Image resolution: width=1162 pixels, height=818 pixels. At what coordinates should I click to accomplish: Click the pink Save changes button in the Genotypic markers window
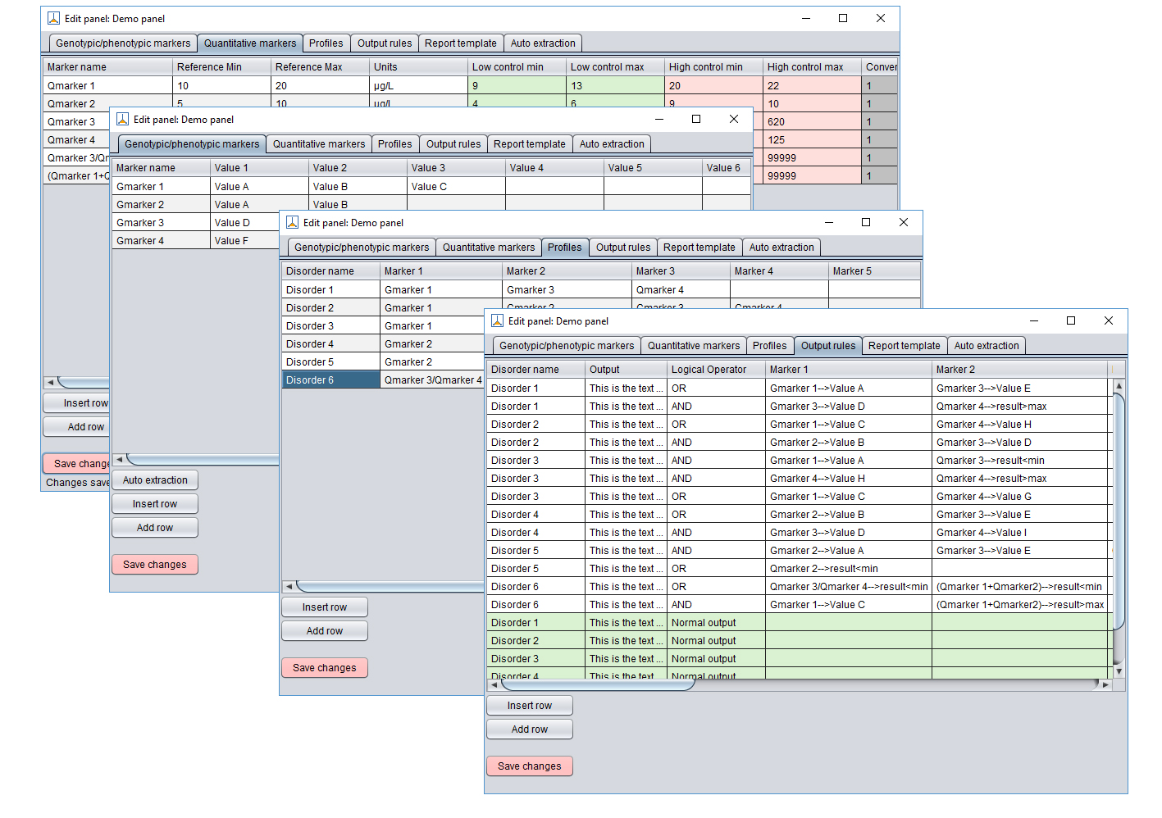click(154, 564)
